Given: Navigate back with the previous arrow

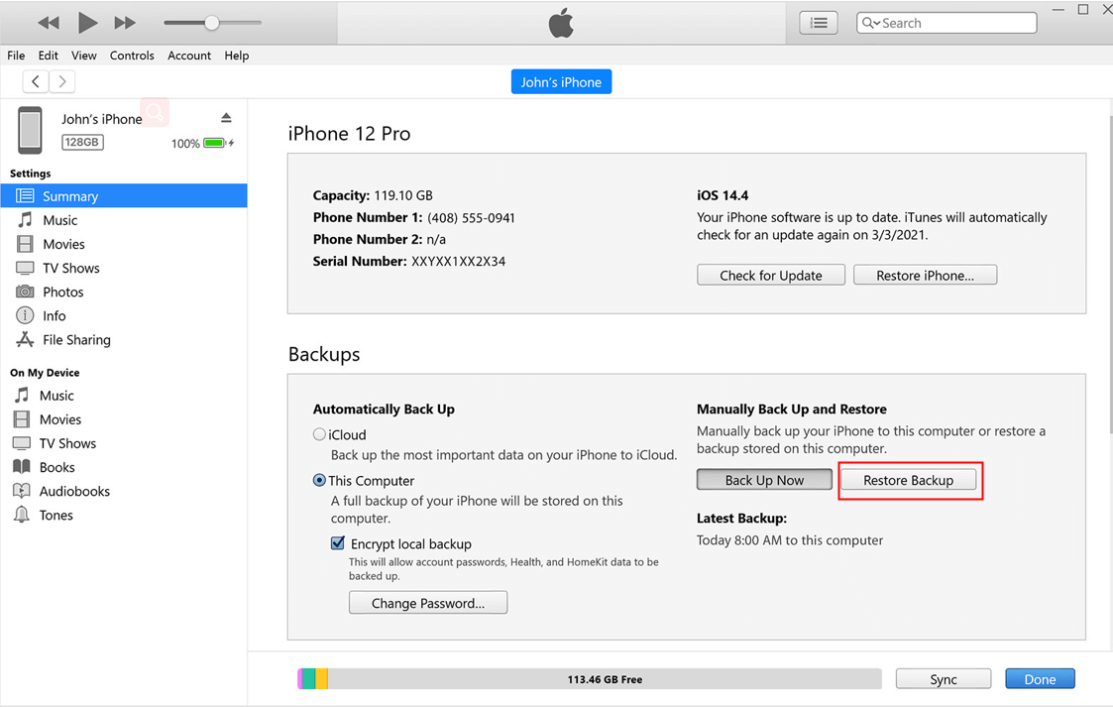Looking at the screenshot, I should 35,81.
